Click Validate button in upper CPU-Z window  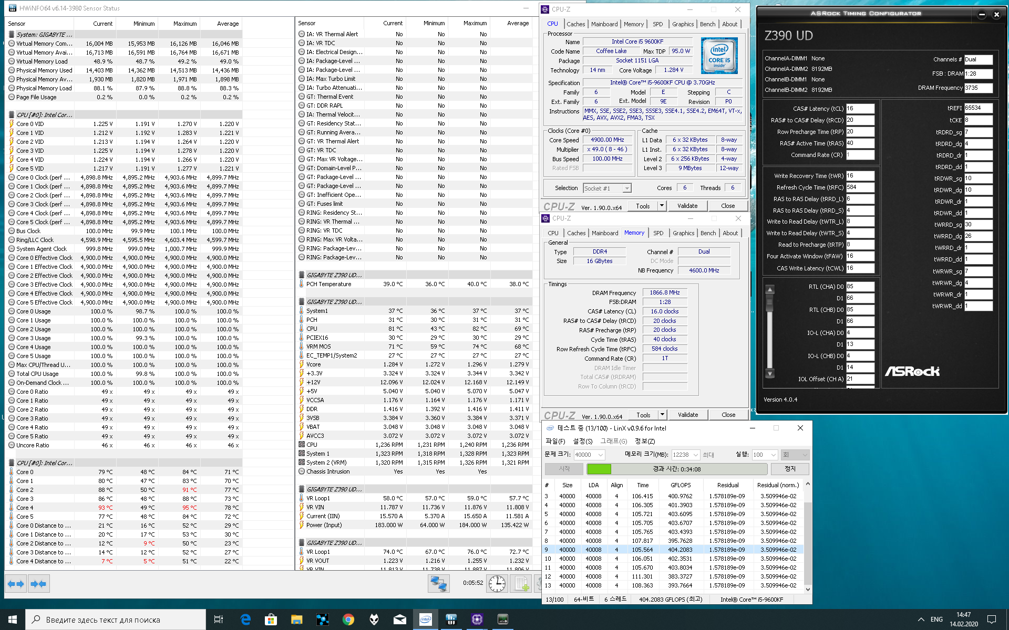pos(687,206)
